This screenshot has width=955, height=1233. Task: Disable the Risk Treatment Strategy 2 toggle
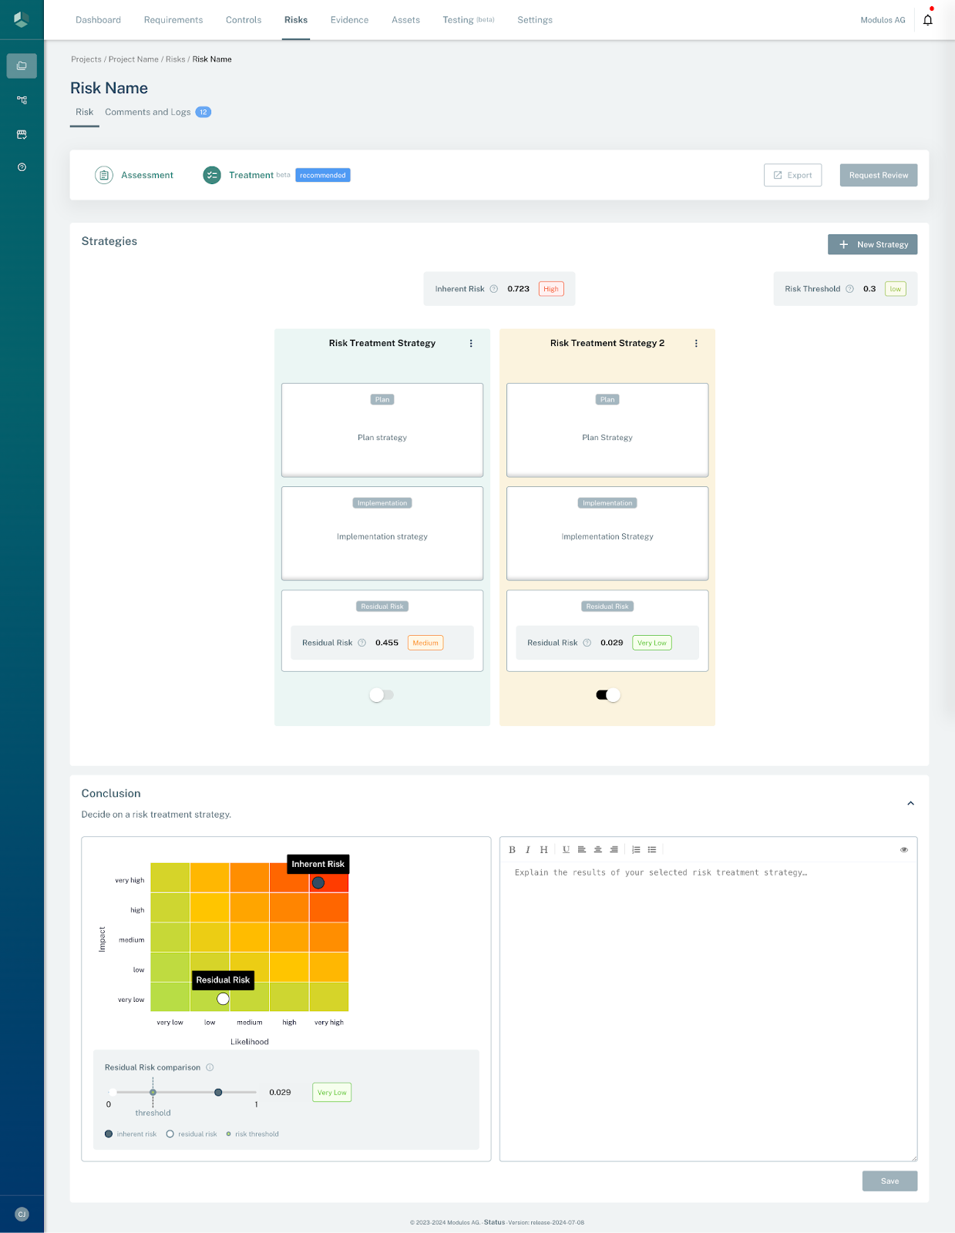pyautogui.click(x=607, y=695)
